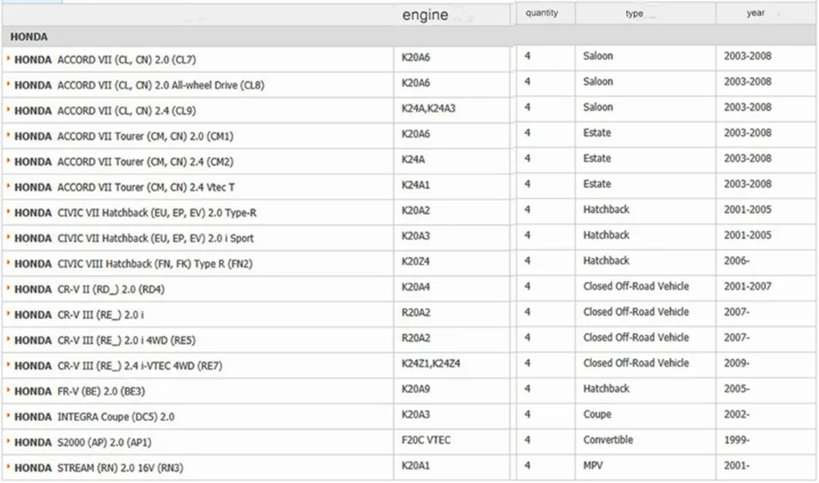Select the HONDA group header row

[x=409, y=37]
